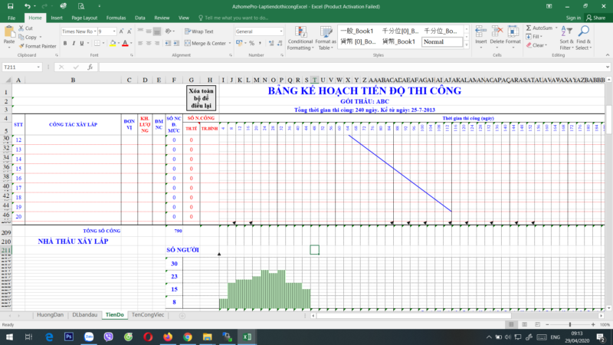Viewport: 613px width, 345px height.
Task: Open the File menu
Action: click(11, 18)
